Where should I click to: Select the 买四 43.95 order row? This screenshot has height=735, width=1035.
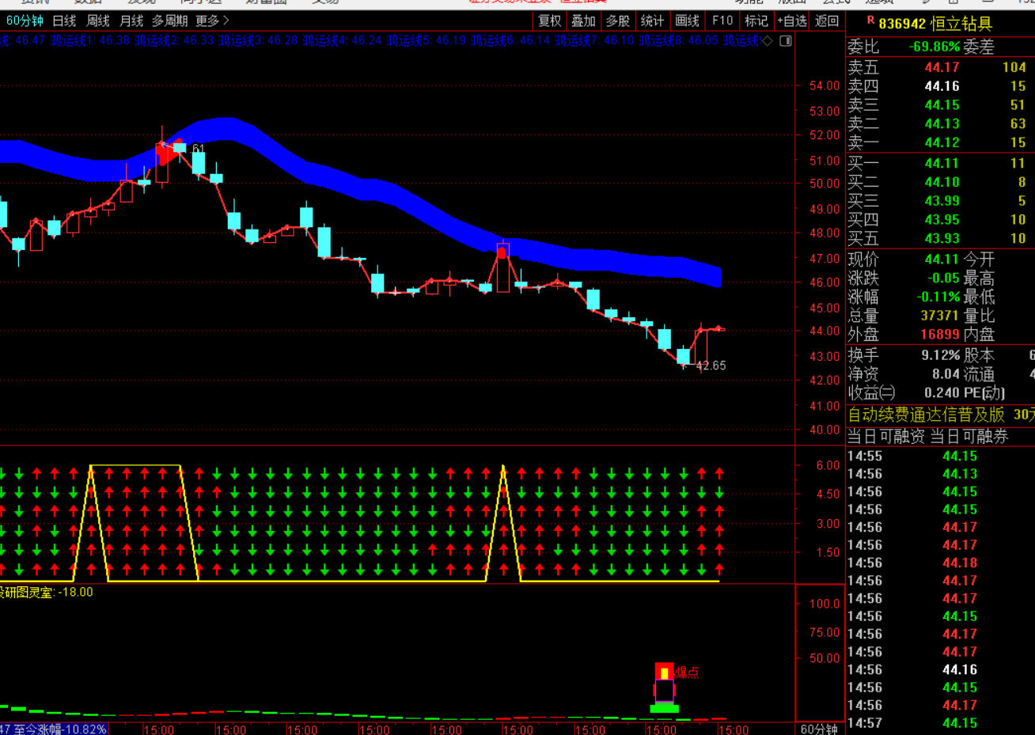coord(940,220)
